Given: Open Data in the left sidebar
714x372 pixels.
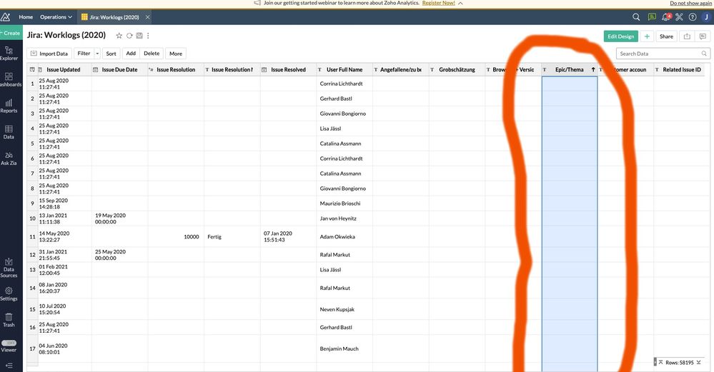Looking at the screenshot, I should [9, 132].
